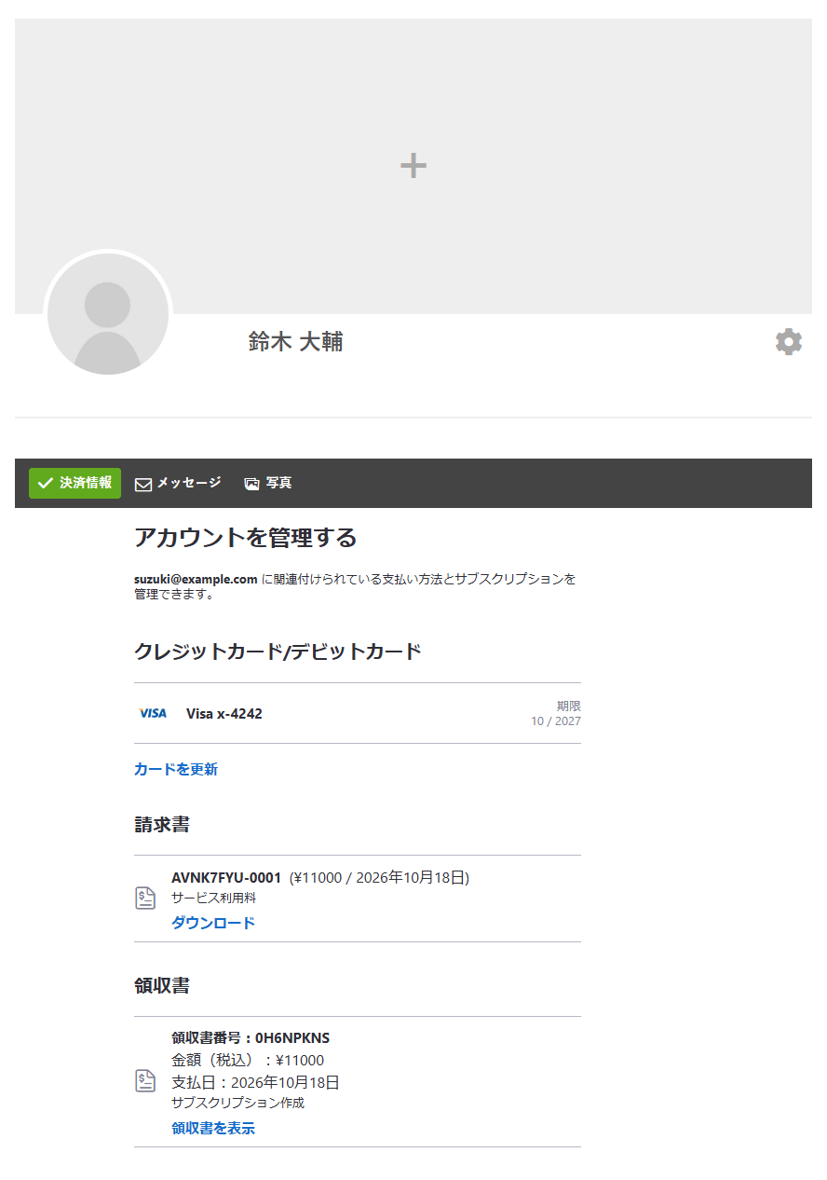Click the アカウントを管理する heading

pyautogui.click(x=246, y=538)
